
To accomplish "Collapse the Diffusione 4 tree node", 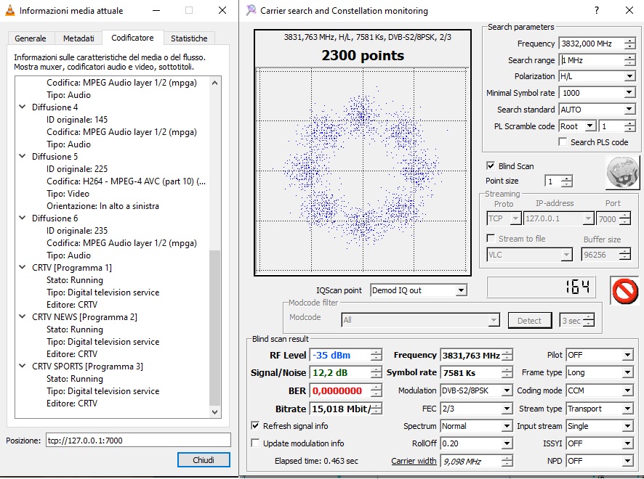I will tap(23, 107).
